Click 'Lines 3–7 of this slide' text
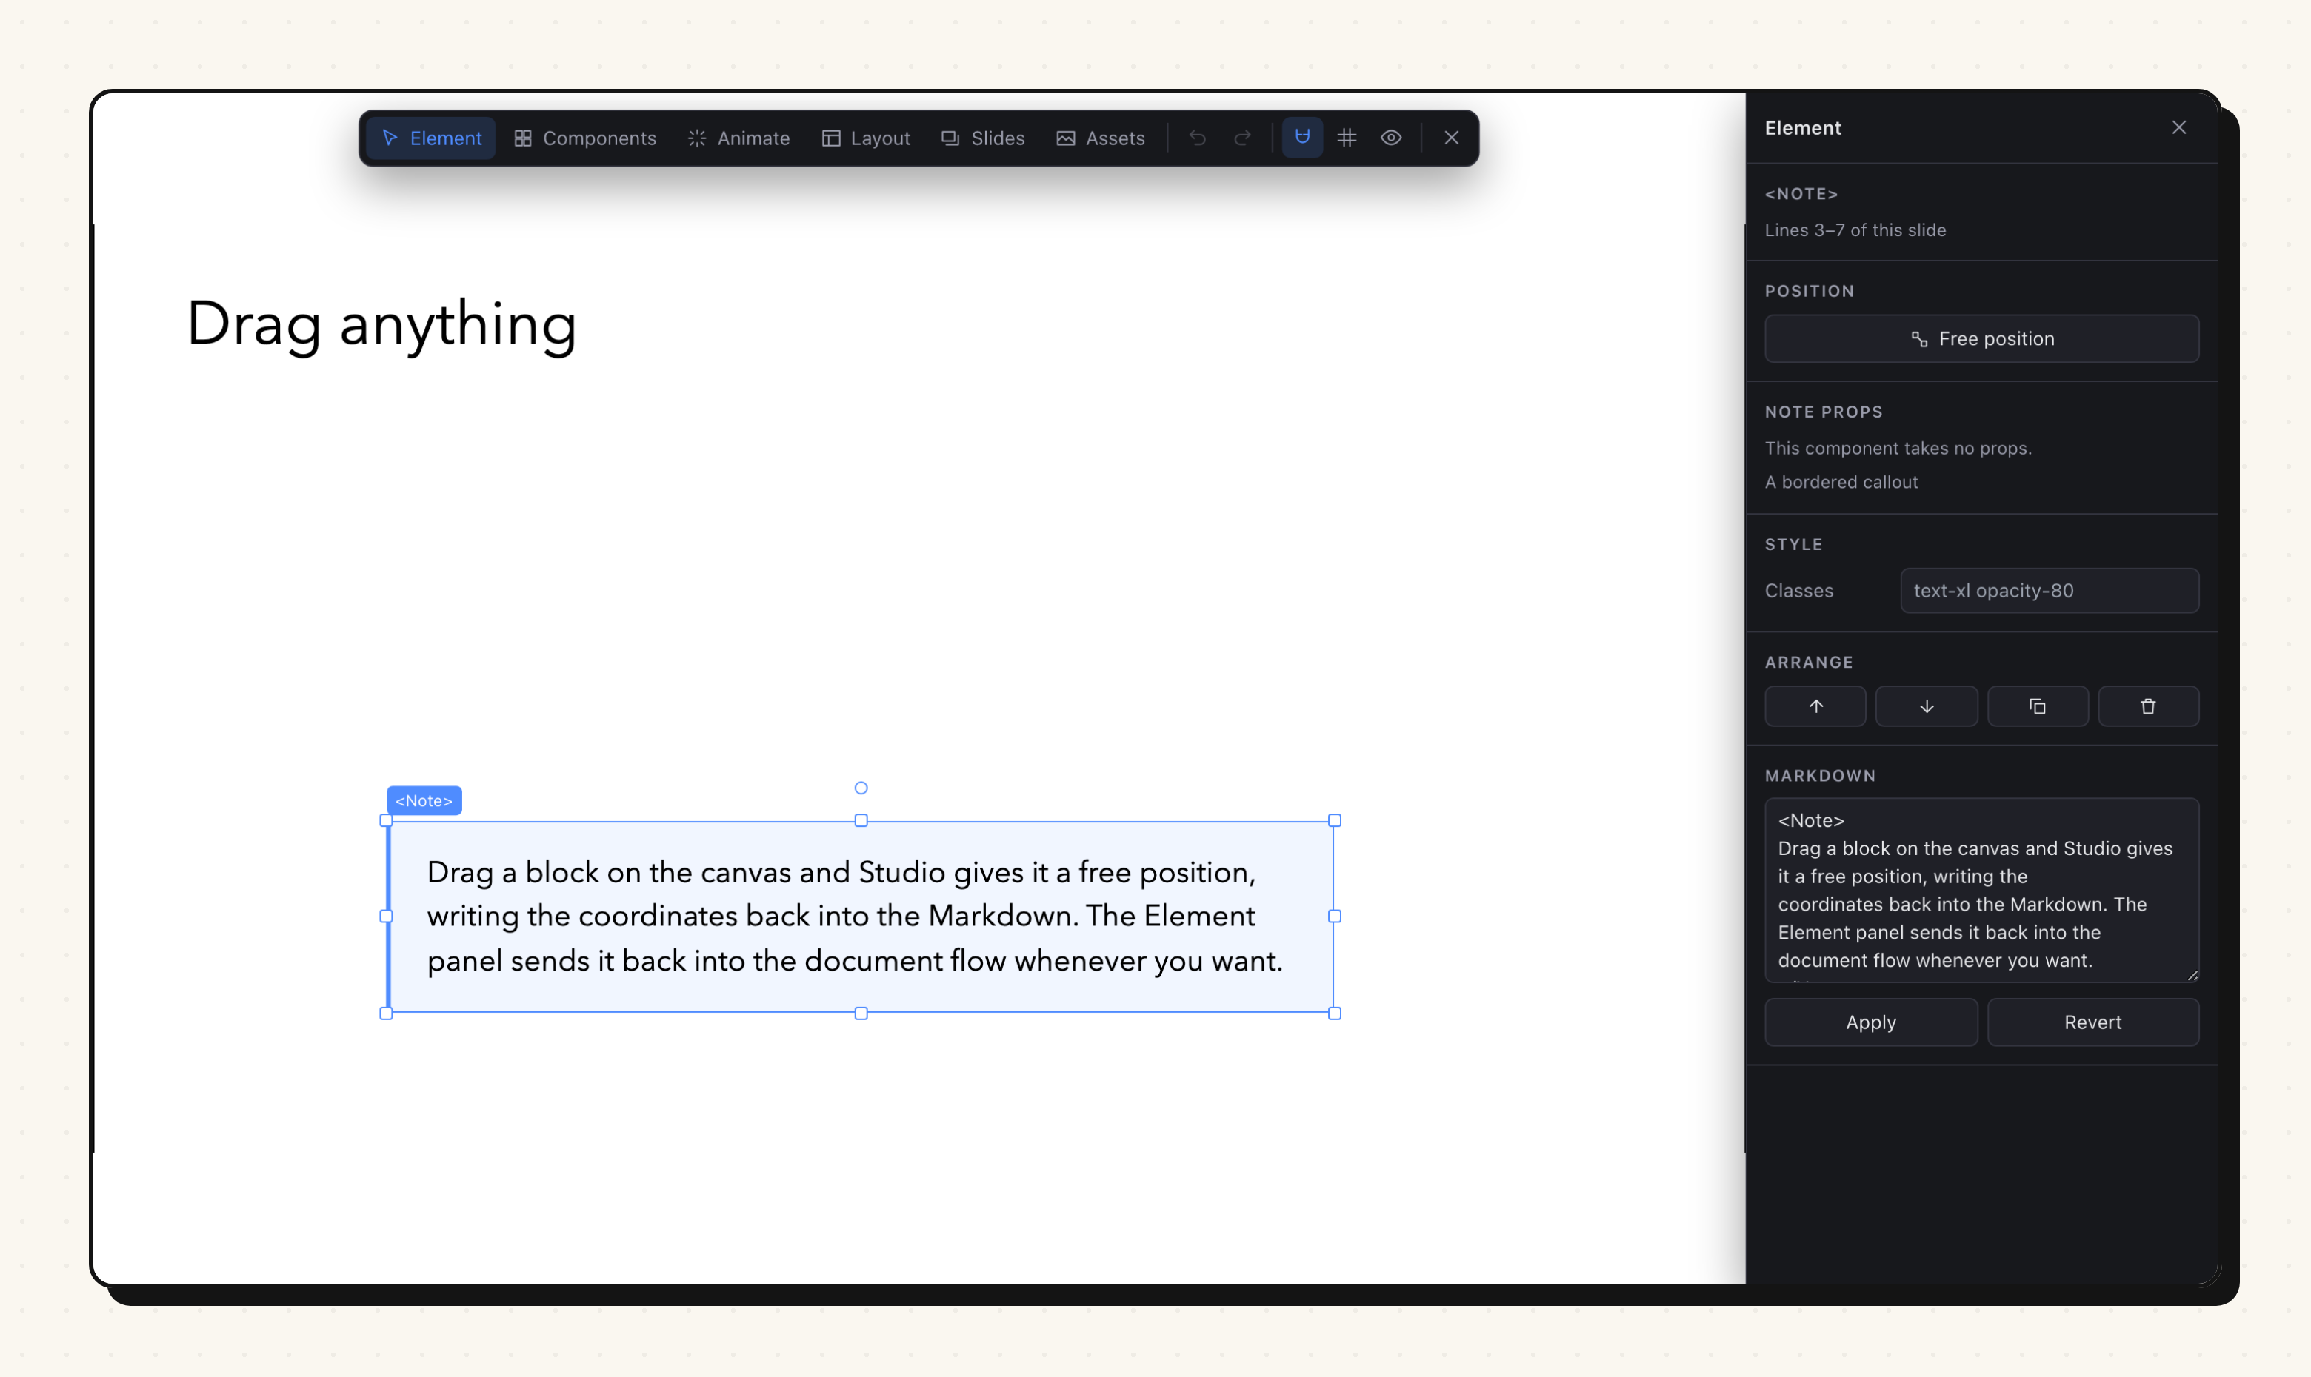Image resolution: width=2311 pixels, height=1377 pixels. [1855, 230]
